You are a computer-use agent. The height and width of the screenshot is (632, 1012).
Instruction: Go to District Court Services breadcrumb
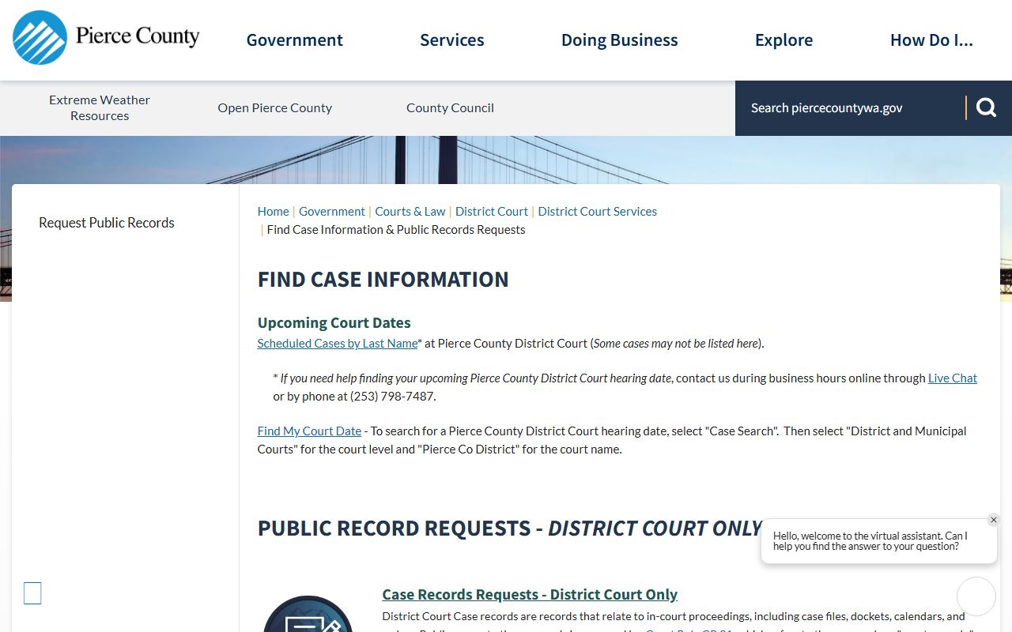[597, 211]
